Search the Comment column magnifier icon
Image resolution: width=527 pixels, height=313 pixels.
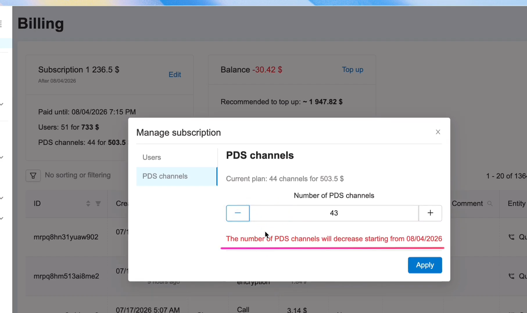[x=490, y=203]
